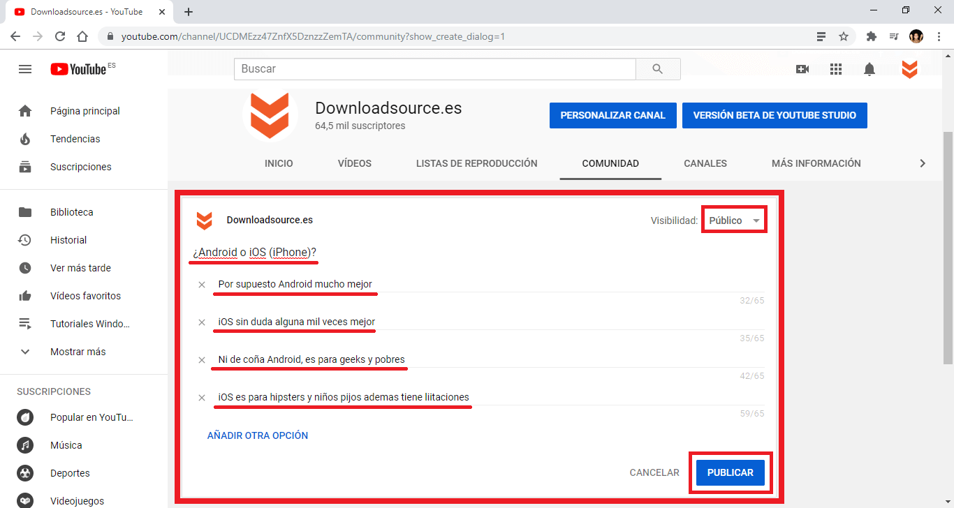Switch to the LISTAS DE REPRODUCCIÓN tab
The width and height of the screenshot is (954, 508).
pos(477,163)
